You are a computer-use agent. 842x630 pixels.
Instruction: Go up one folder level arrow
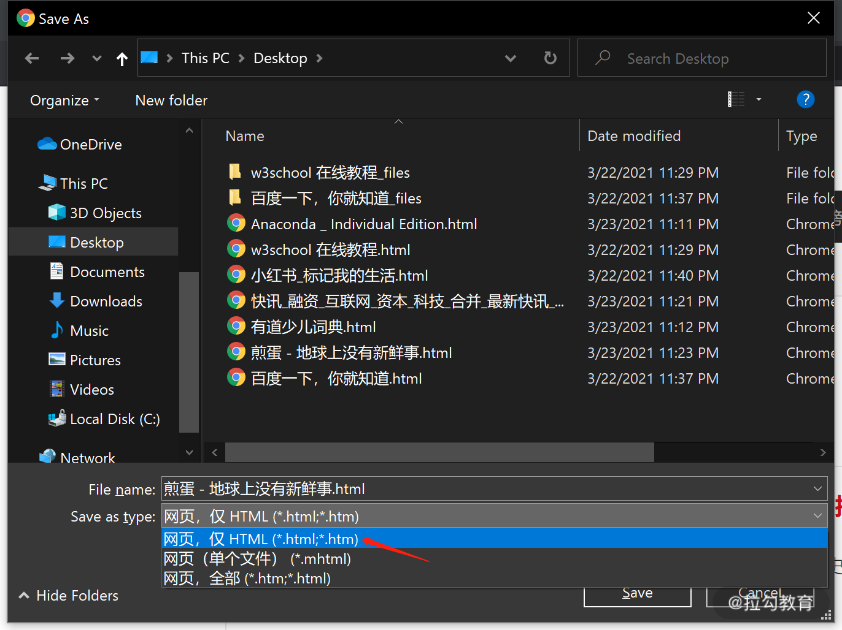point(122,58)
